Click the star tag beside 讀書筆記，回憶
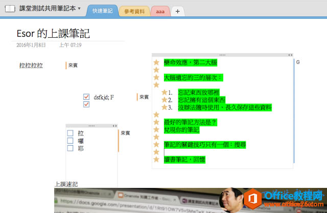Viewport: 327px width, 213px height. 156,159
